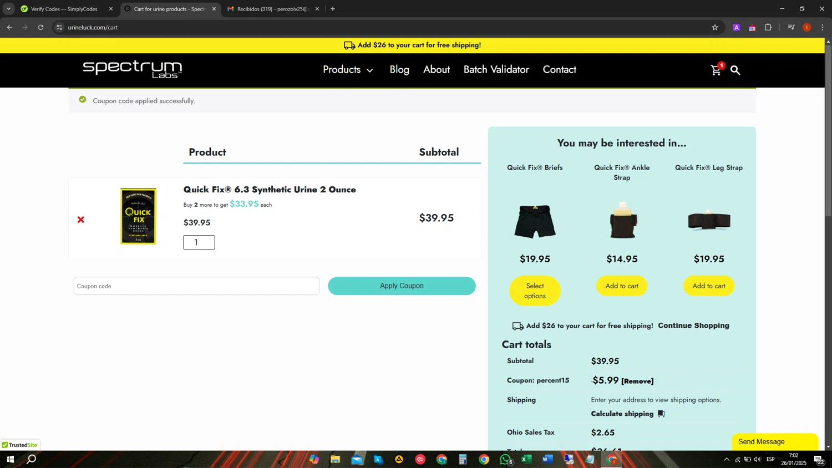Image resolution: width=832 pixels, height=468 pixels.
Task: Click the address bar URL
Action: click(x=93, y=27)
